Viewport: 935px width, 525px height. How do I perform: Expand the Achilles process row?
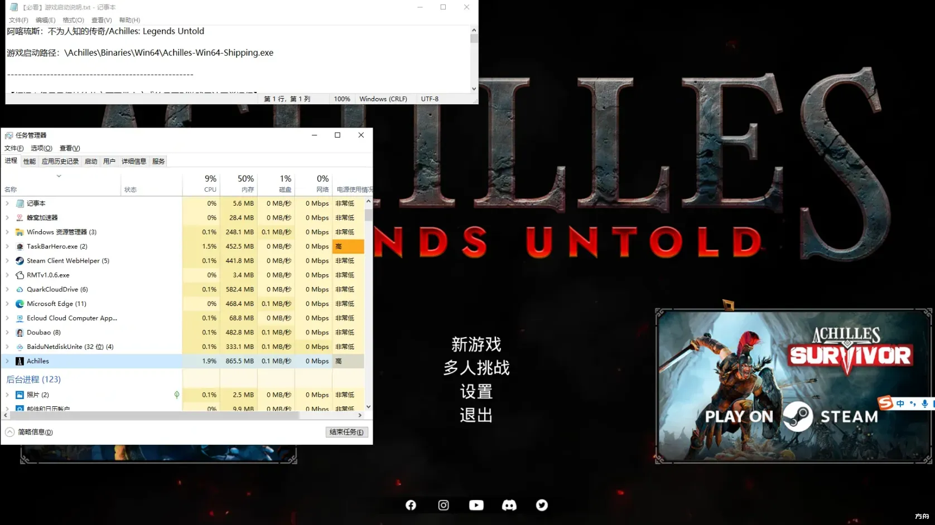pyautogui.click(x=7, y=361)
